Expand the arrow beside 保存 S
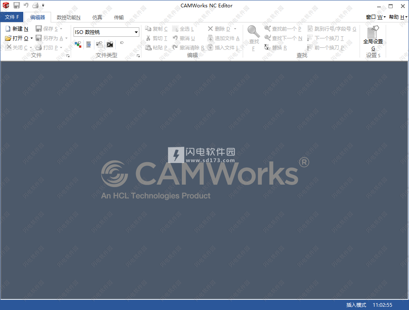This screenshot has width=409, height=310. pos(61,29)
